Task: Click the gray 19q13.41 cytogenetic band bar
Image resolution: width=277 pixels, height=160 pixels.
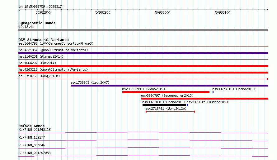Action: point(143,30)
